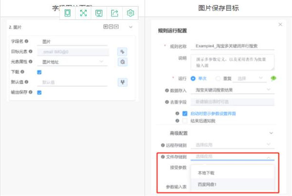This screenshot has height=196, width=292.
Task: Choose 百度网盘1 from the dropdown list
Action: [x=208, y=184]
